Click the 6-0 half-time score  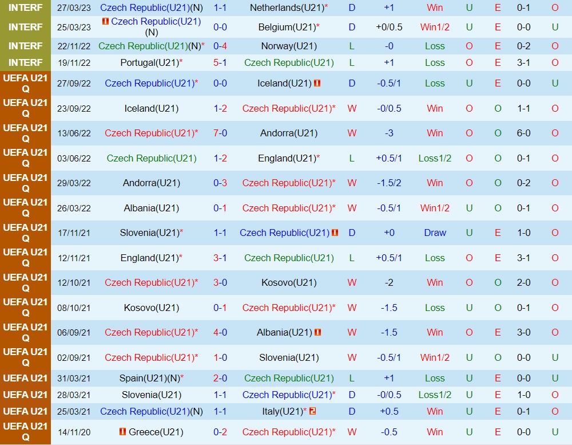click(523, 133)
